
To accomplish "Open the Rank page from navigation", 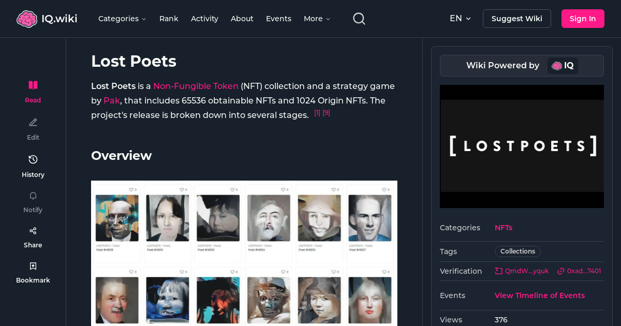I will 169,19.
